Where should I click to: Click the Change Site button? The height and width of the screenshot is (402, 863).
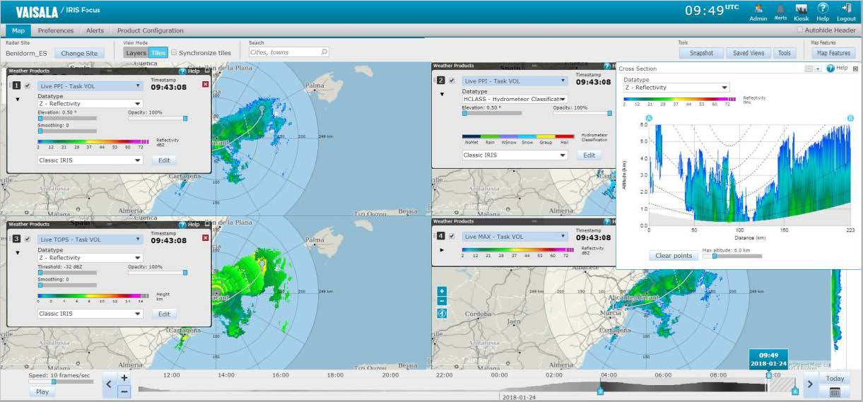79,53
